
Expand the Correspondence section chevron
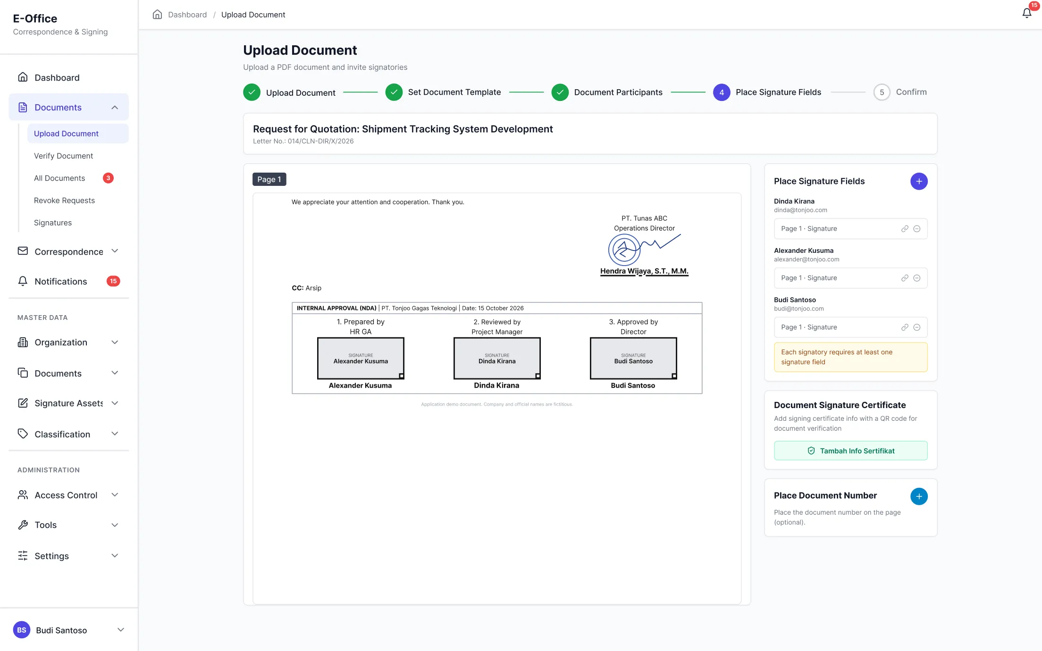tap(115, 251)
